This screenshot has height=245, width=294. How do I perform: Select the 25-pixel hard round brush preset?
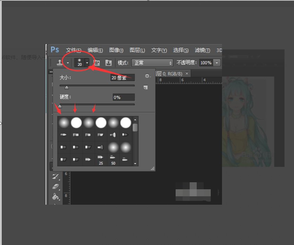coord(100,158)
